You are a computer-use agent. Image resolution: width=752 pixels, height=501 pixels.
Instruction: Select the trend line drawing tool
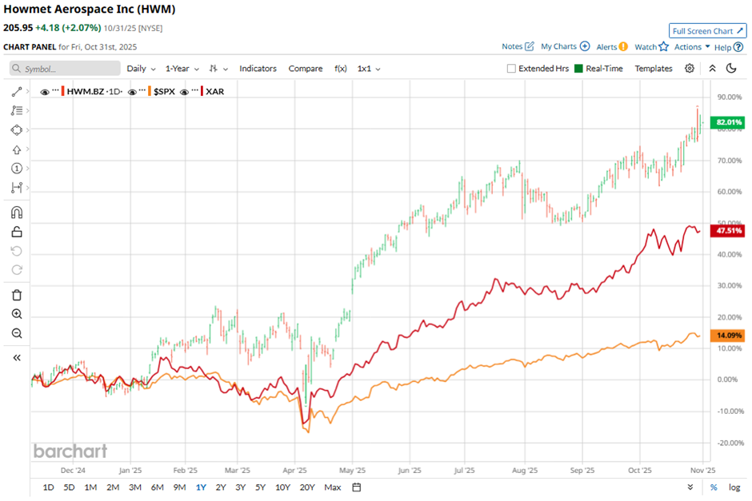click(17, 92)
